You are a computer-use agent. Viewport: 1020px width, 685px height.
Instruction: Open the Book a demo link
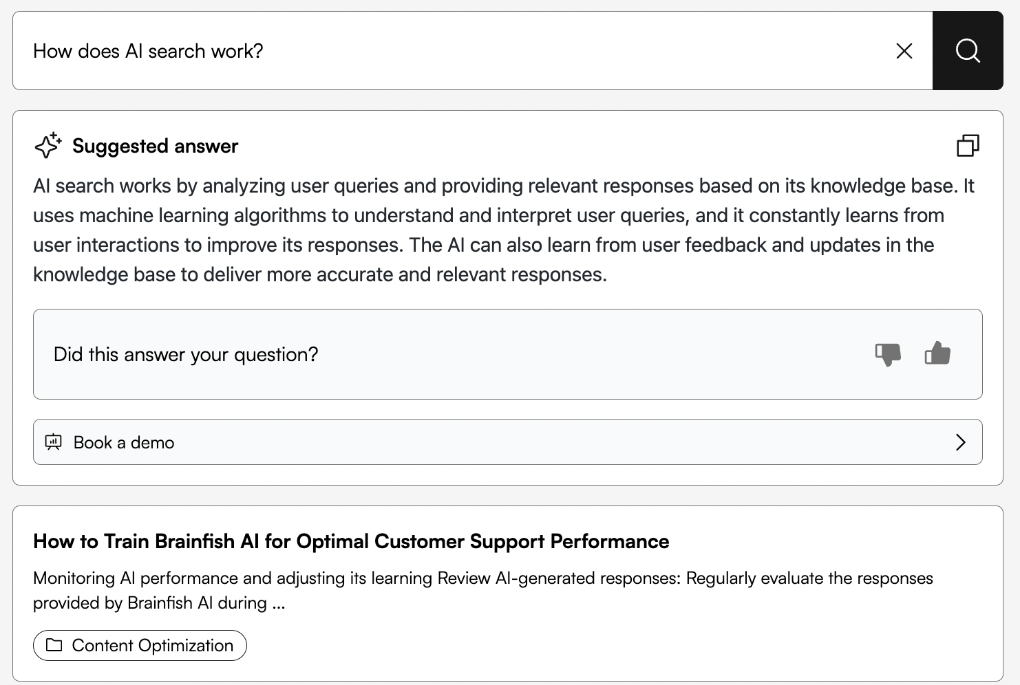pos(508,442)
